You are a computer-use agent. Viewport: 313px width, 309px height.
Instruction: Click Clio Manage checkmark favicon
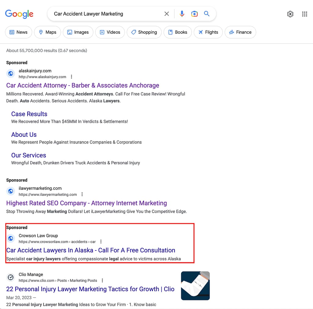11,277
